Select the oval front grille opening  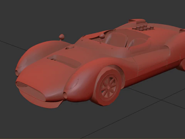(x=31, y=91)
